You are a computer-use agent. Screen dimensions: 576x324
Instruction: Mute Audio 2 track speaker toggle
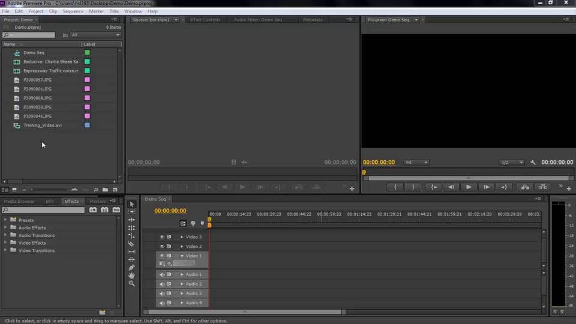[162, 284]
